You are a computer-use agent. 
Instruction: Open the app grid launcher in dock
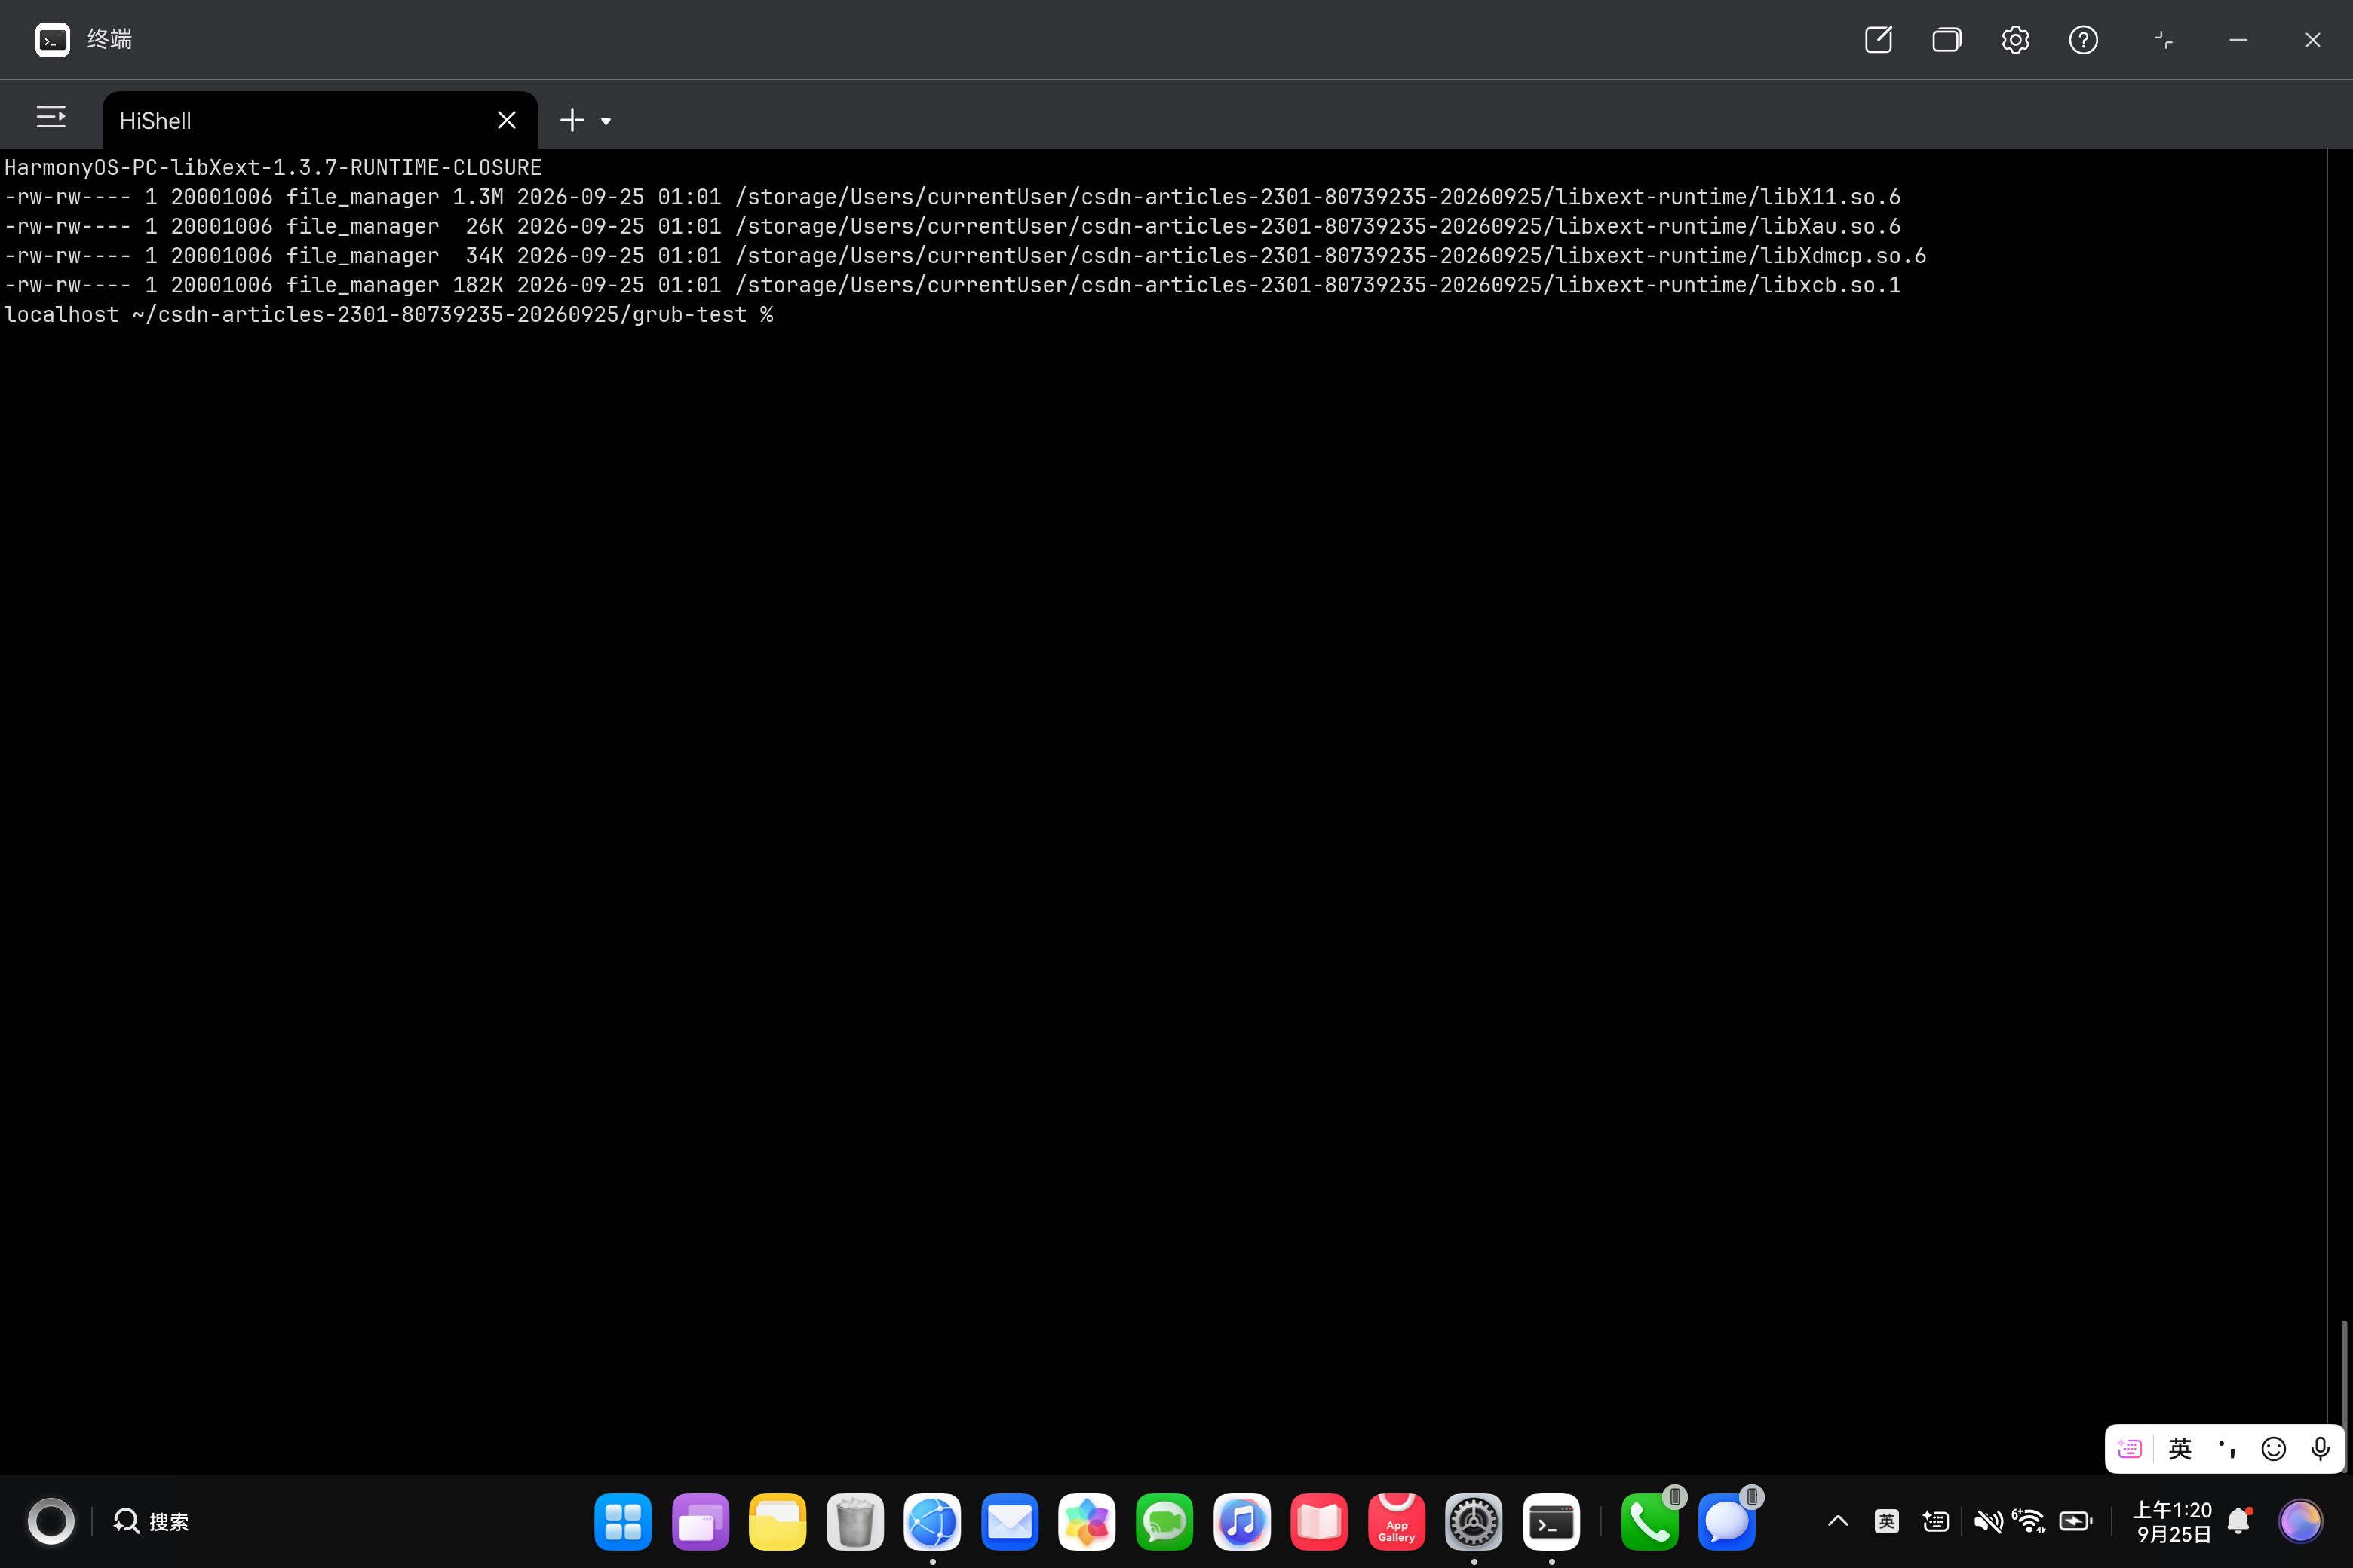pyautogui.click(x=622, y=1521)
